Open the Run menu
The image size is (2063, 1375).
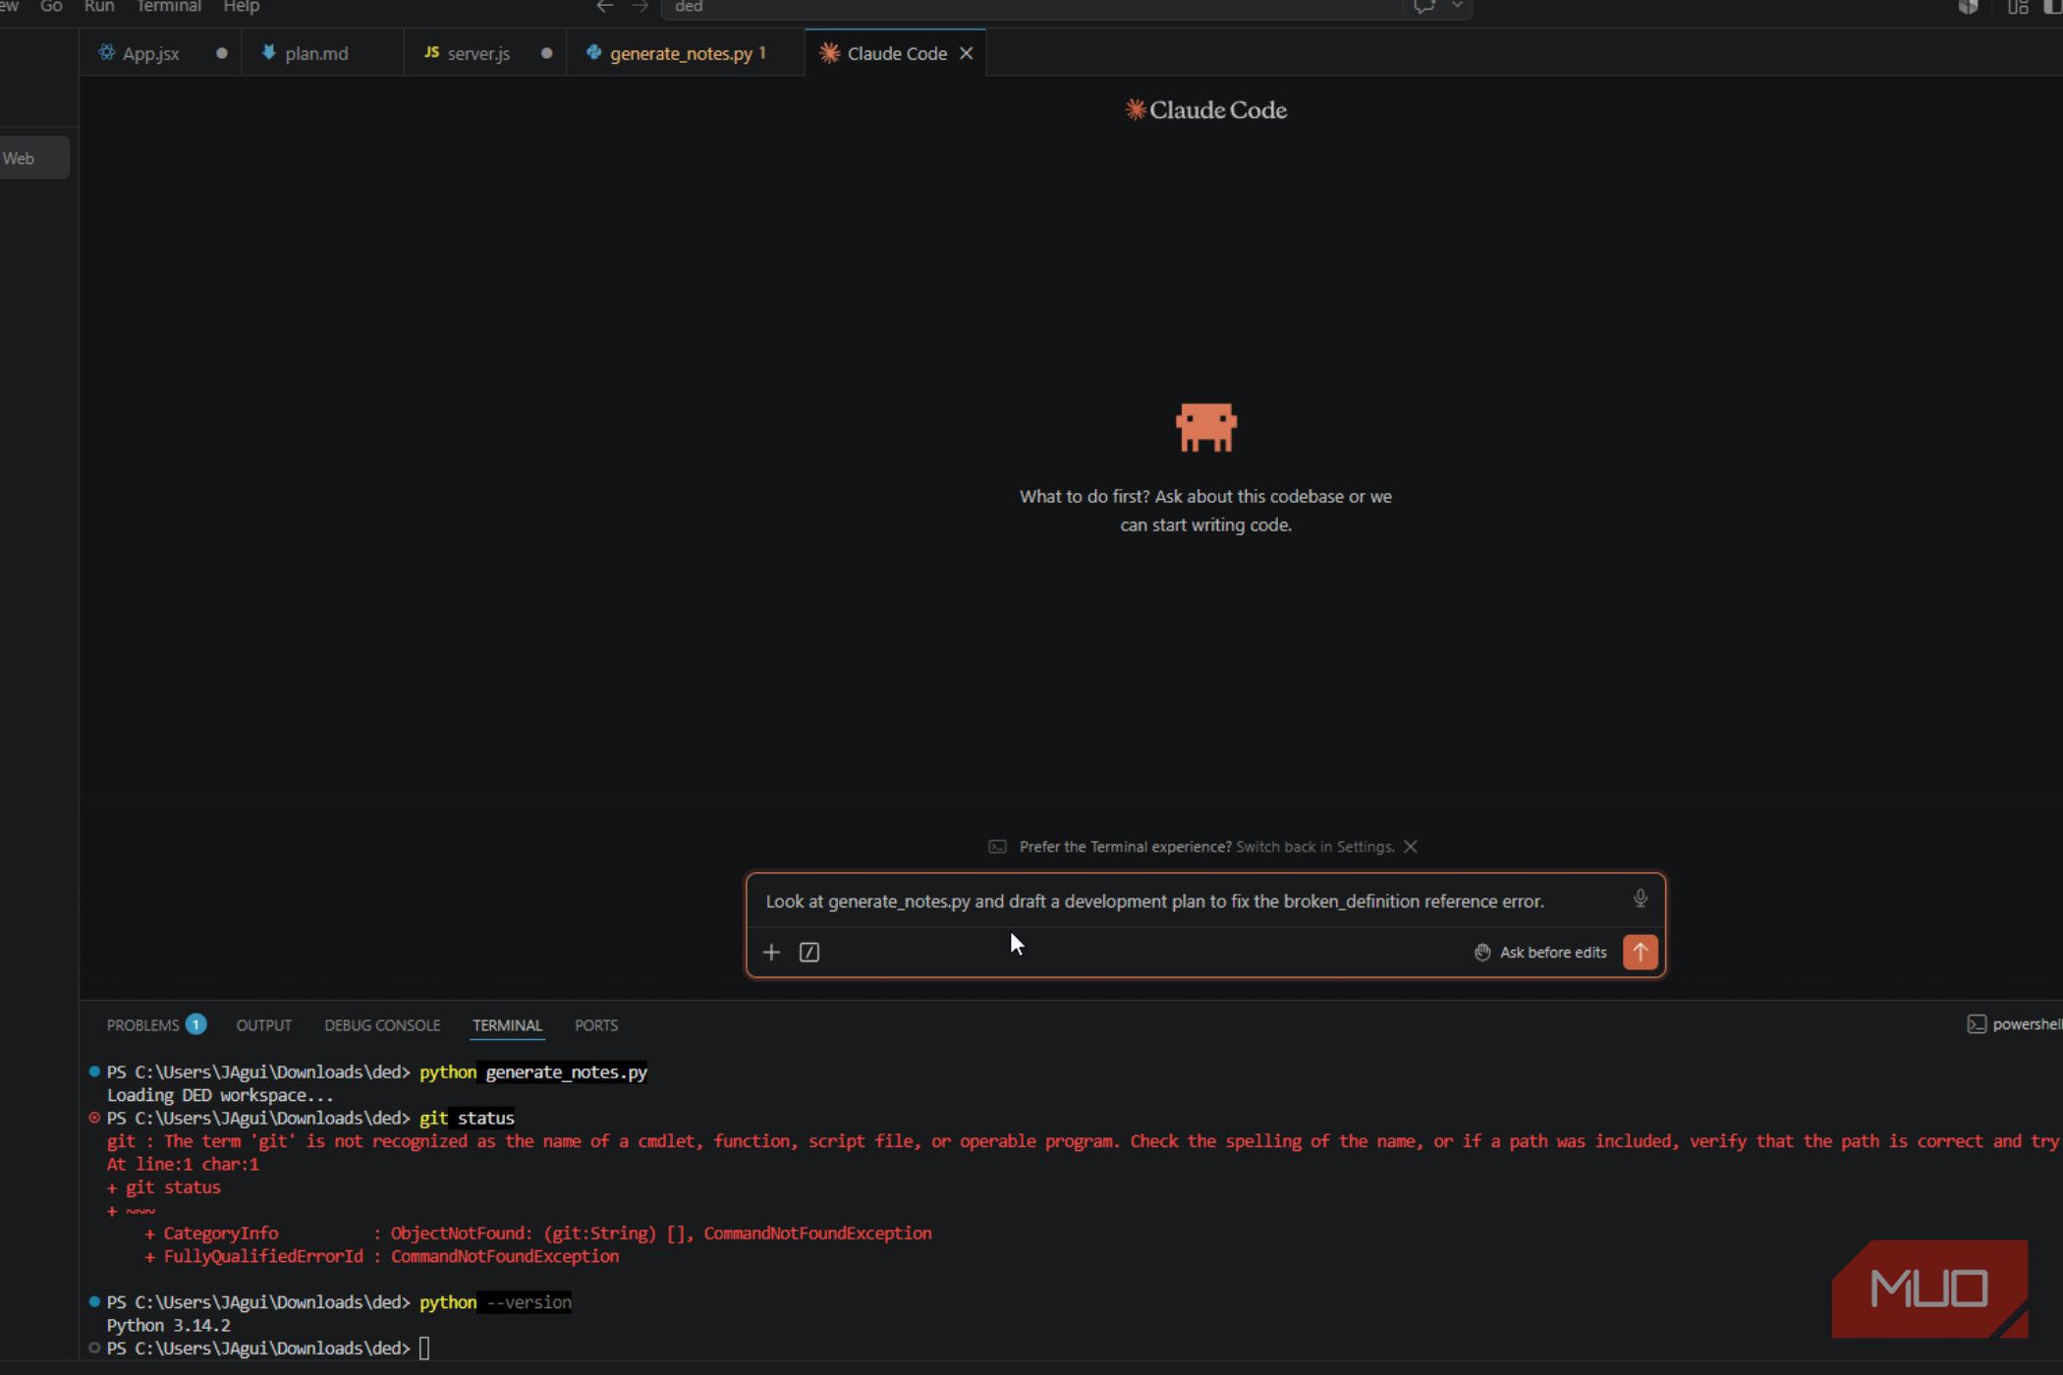point(99,7)
